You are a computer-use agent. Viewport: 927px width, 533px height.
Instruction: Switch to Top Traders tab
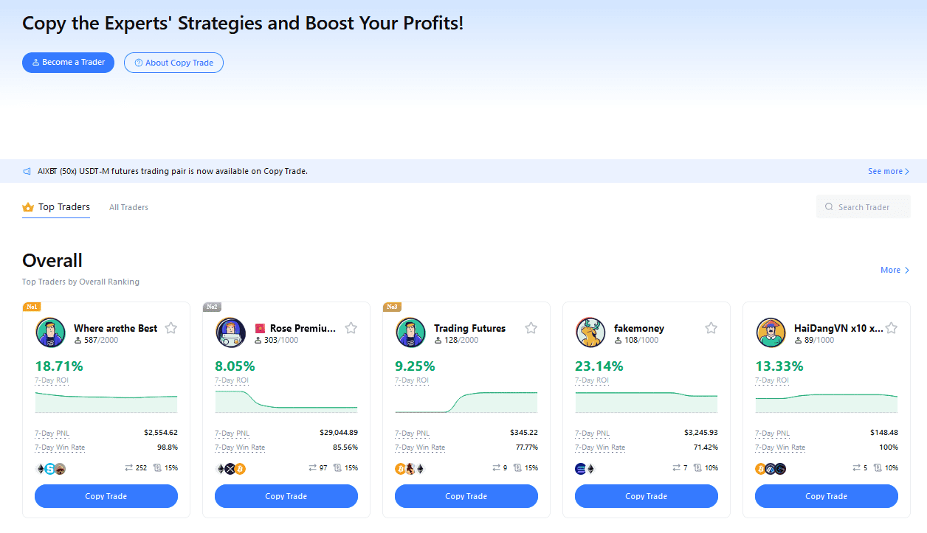pos(56,207)
